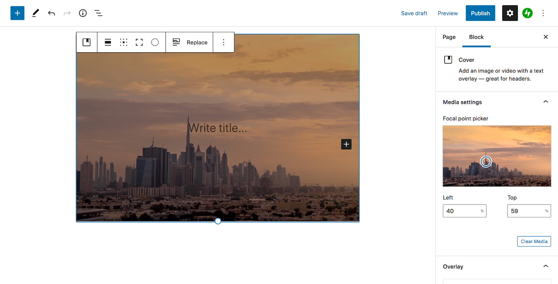Screen dimensions: 558x284
Task: Close the settings sidebar
Action: tap(546, 37)
